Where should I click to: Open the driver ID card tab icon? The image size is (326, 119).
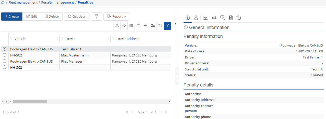click(x=205, y=18)
